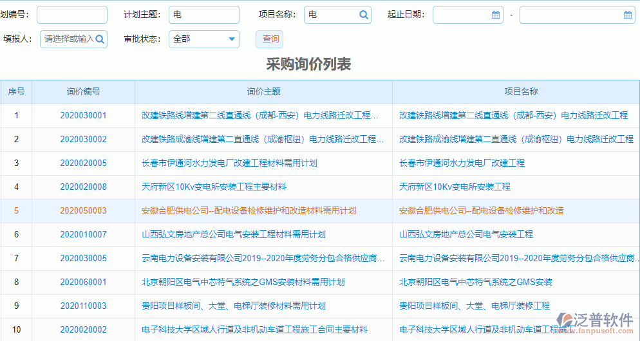The height and width of the screenshot is (341, 640).
Task: Open 项目名称 天府新区10Kv变电所安装工程
Action: coord(455,187)
